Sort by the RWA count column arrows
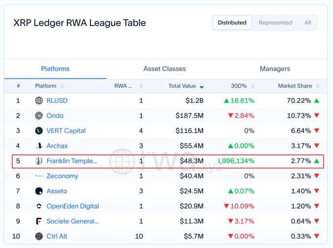This screenshot has width=333, height=248. tap(141, 86)
